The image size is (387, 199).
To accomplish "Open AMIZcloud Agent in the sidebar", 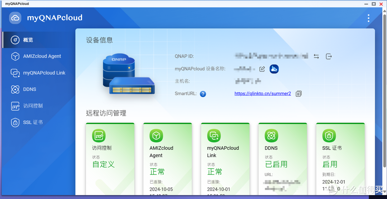I will tap(39, 56).
